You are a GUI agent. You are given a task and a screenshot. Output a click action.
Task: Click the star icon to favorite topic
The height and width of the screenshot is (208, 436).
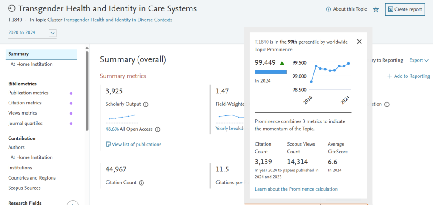[x=376, y=9]
